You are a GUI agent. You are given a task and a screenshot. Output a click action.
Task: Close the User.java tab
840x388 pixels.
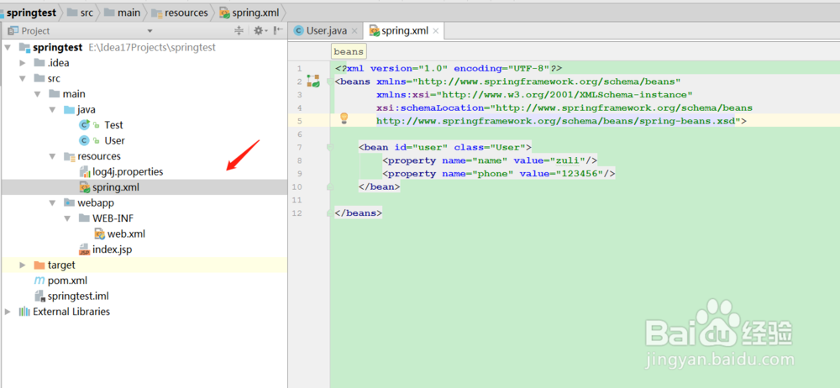click(x=354, y=32)
